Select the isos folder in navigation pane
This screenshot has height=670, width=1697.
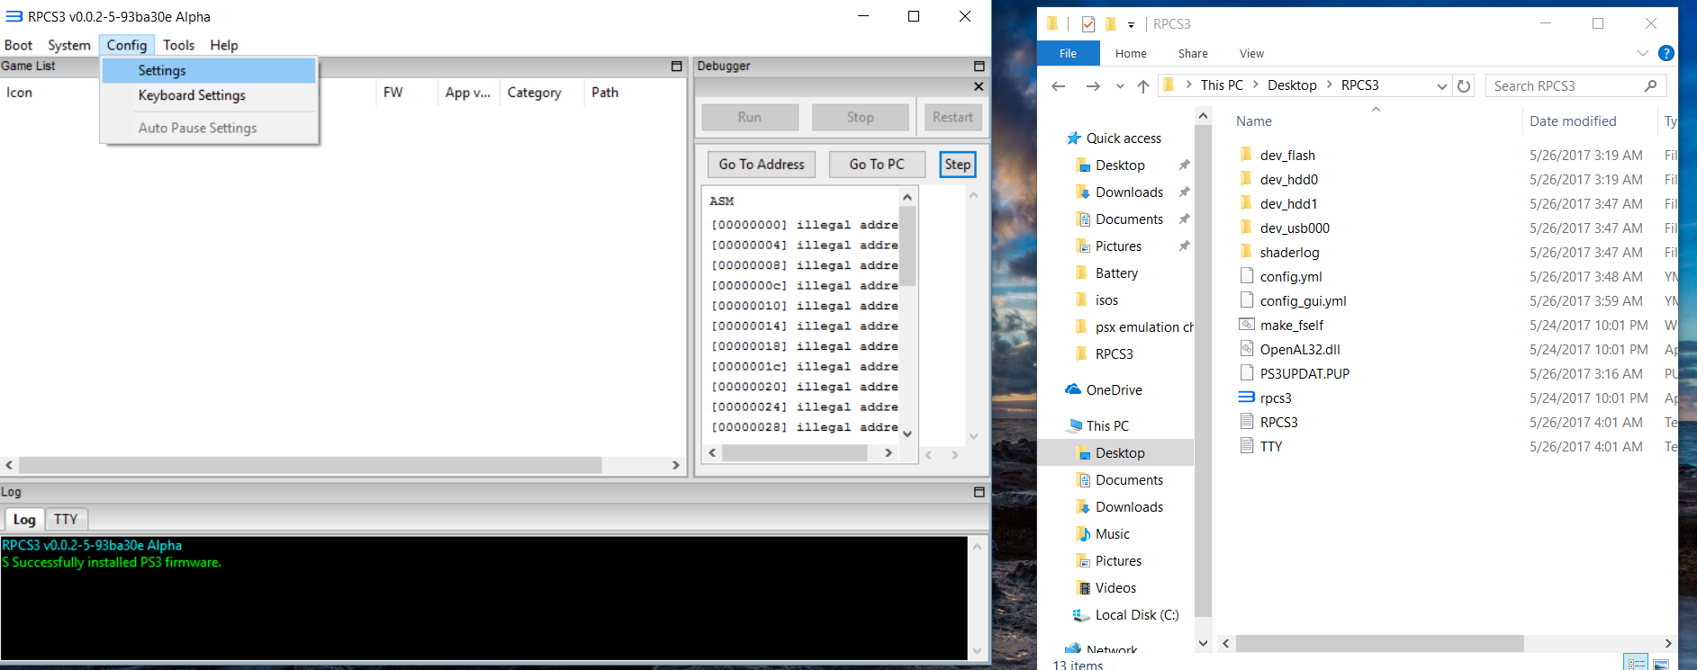pos(1106,300)
